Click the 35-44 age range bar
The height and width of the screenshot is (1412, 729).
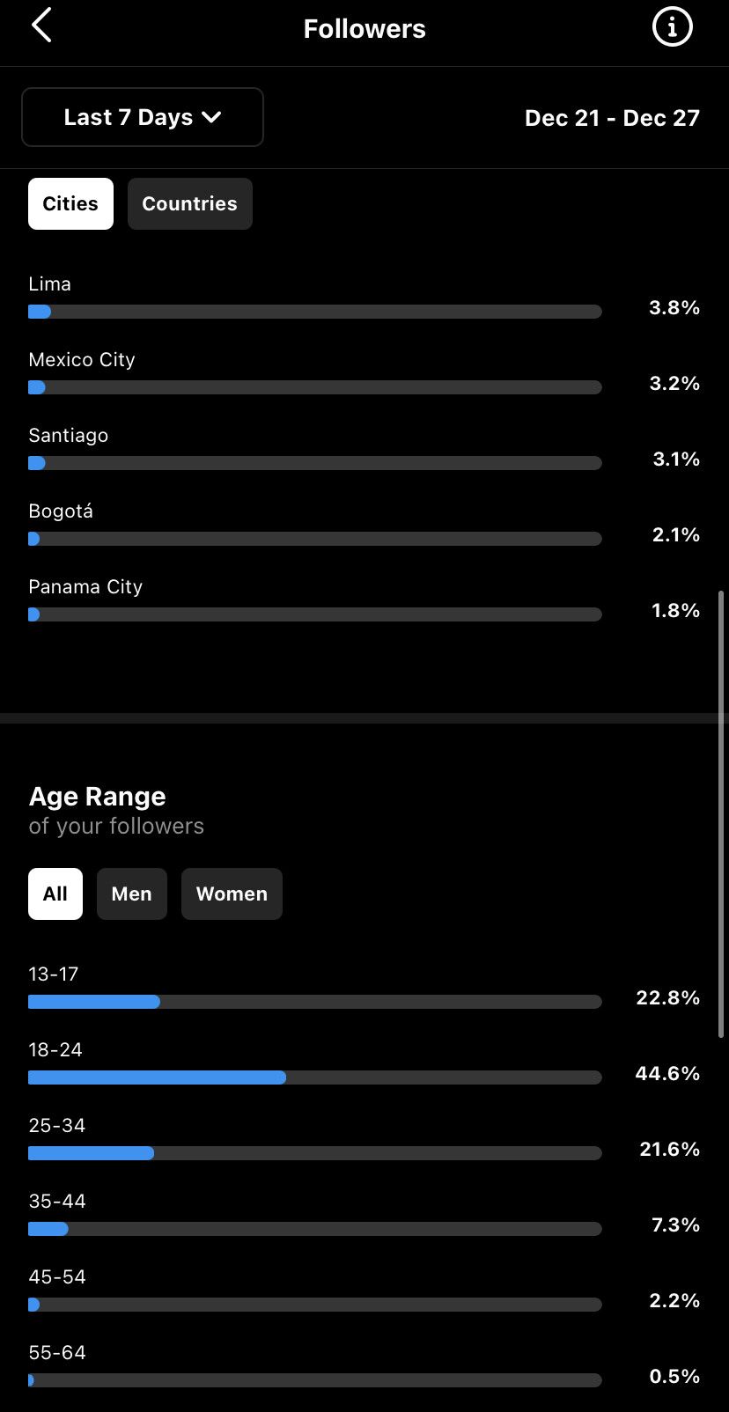tap(315, 1229)
